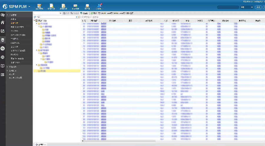
Task: Click the notepad with pencil icon in top toolbar
Action: [39, 6]
